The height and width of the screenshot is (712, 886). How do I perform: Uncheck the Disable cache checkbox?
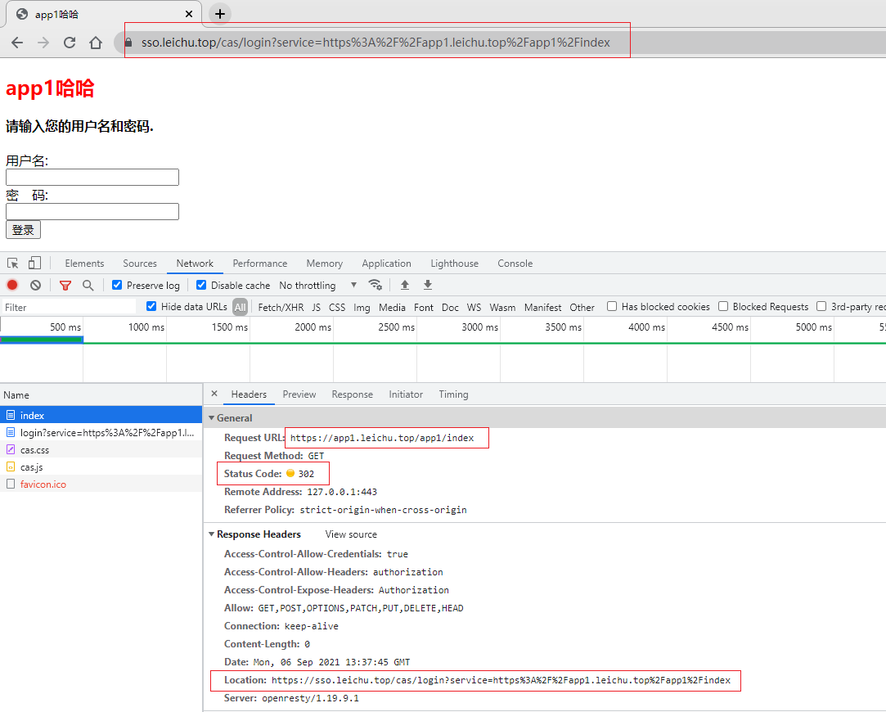click(201, 286)
